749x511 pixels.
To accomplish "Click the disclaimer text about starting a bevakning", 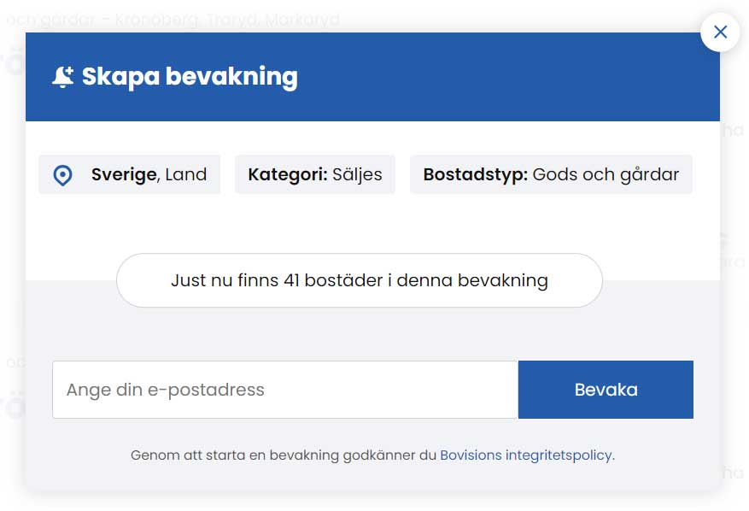I will pyautogui.click(x=282, y=455).
